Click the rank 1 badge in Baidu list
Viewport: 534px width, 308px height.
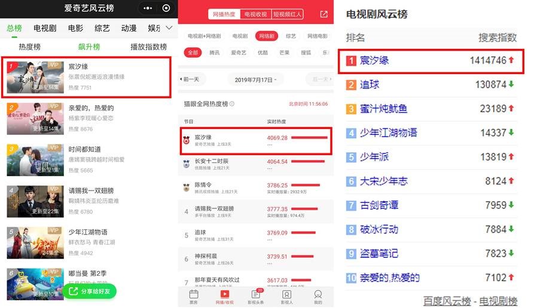point(351,60)
